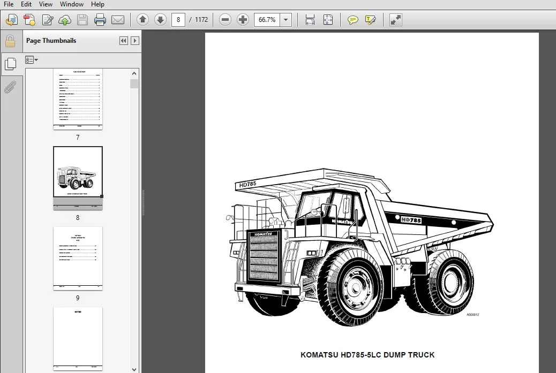This screenshot has width=556, height=373.
Task: Add a sticky note comment
Action: (x=352, y=20)
